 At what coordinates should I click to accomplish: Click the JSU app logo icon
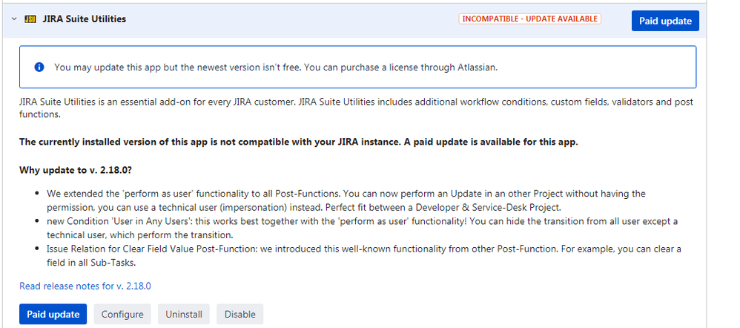[x=30, y=19]
